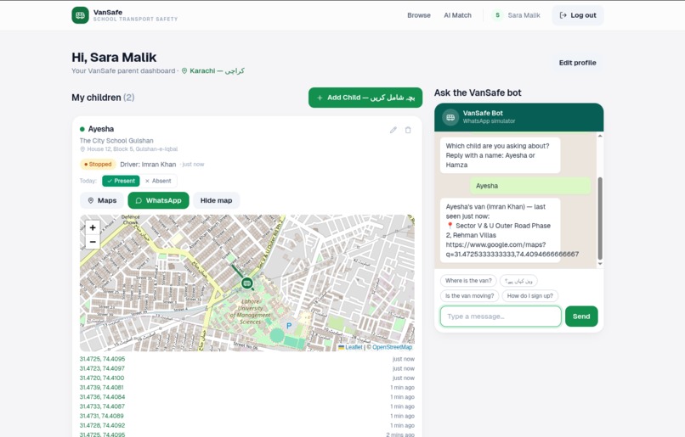Screen dimensions: 685x437
Task: Mark Ayesha as Absent today
Action: coord(158,181)
